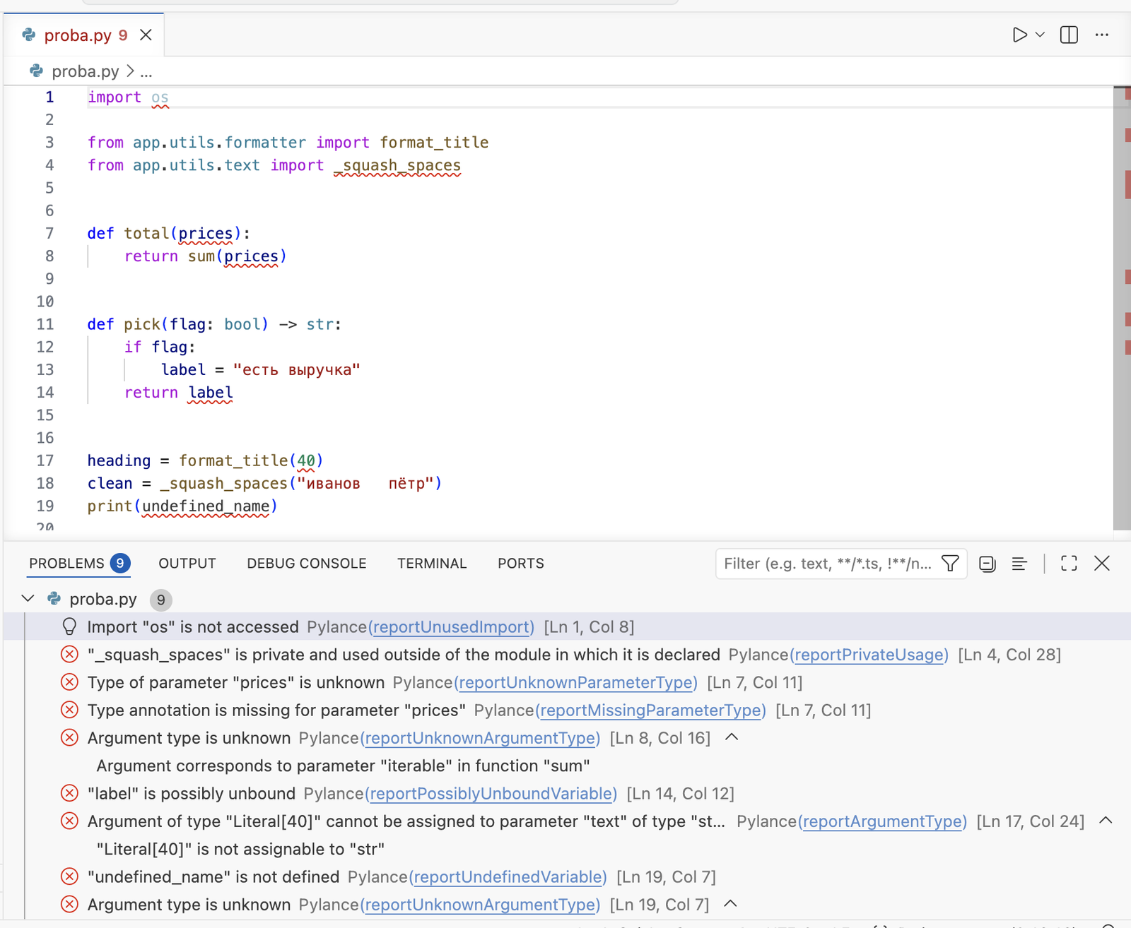Screen dimensions: 1131x928
Task: Focus the Problems filter text field
Action: click(x=828, y=564)
